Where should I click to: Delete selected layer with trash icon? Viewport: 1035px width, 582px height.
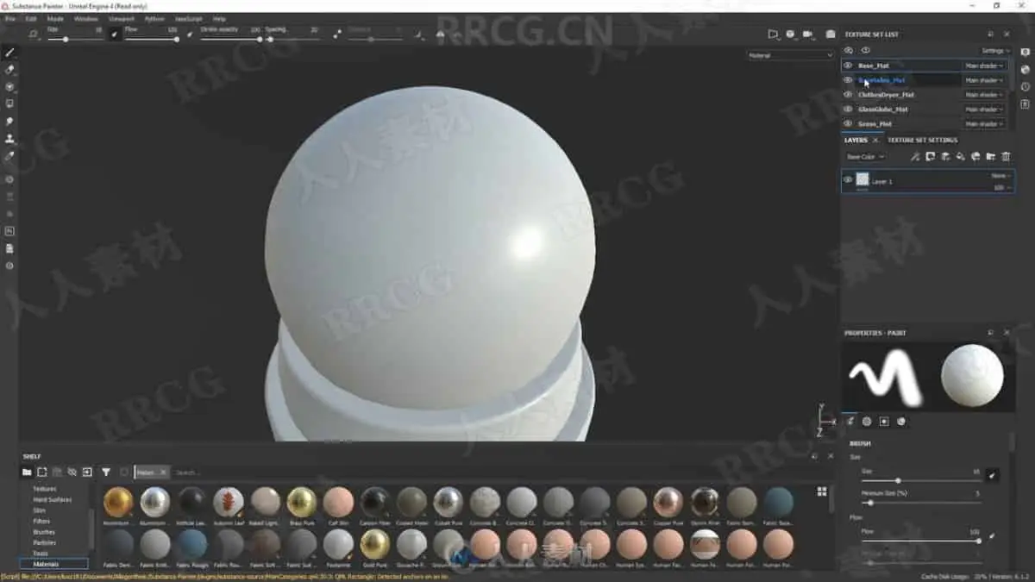pos(1006,157)
